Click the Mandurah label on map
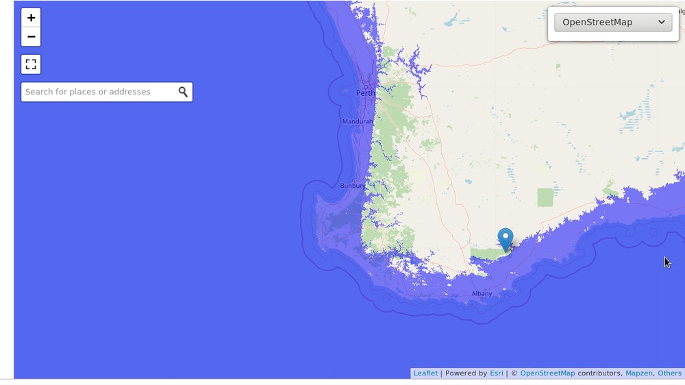This screenshot has width=685, height=385. click(358, 121)
